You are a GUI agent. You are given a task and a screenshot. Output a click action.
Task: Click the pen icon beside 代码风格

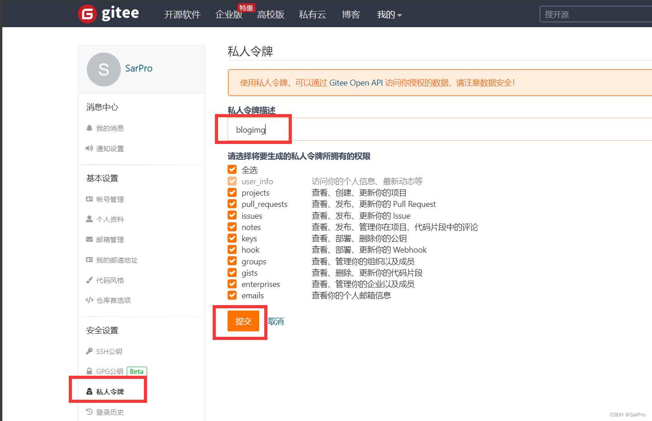tap(90, 280)
